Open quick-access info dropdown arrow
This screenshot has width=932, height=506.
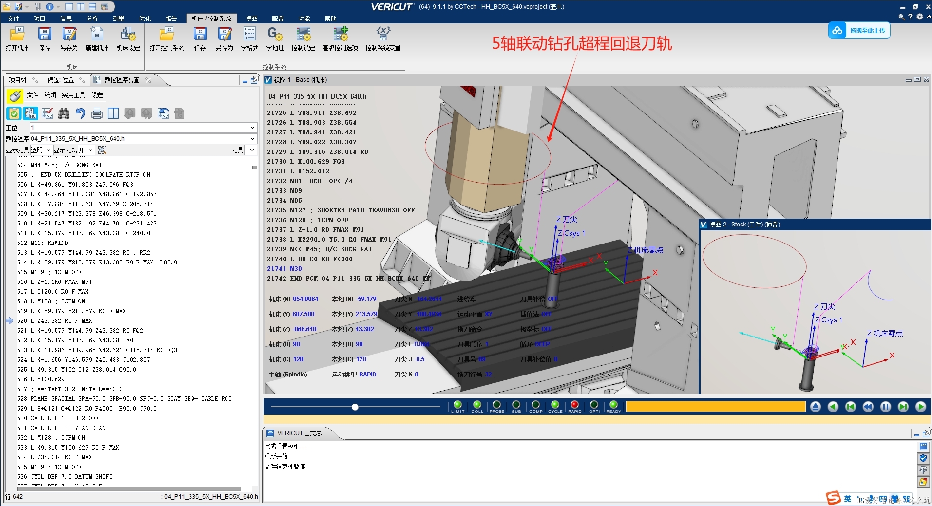[x=58, y=7]
